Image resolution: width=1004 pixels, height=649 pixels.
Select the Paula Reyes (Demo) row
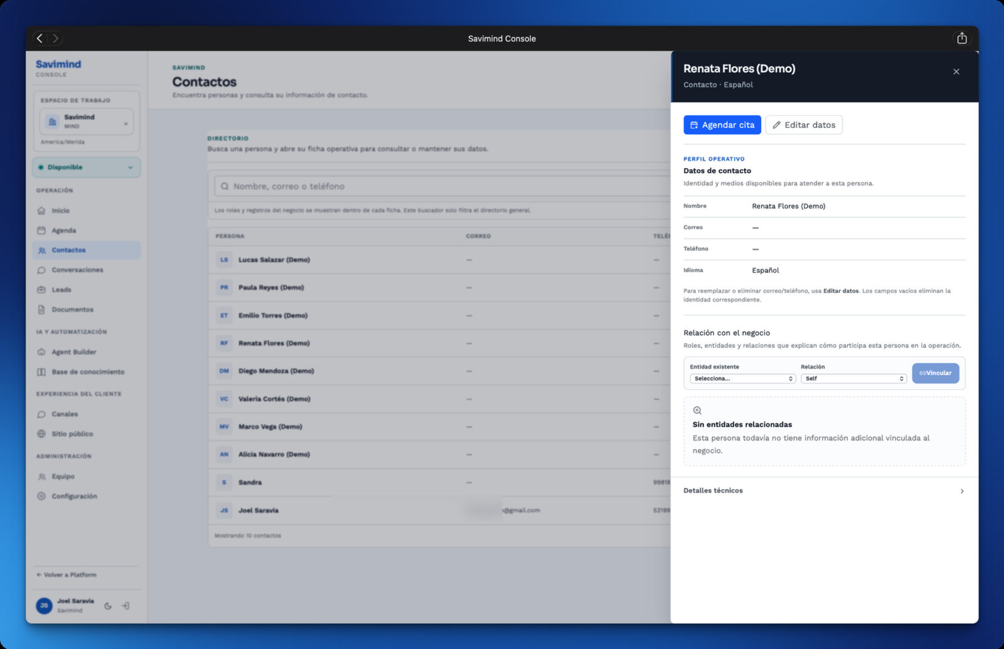tap(439, 287)
